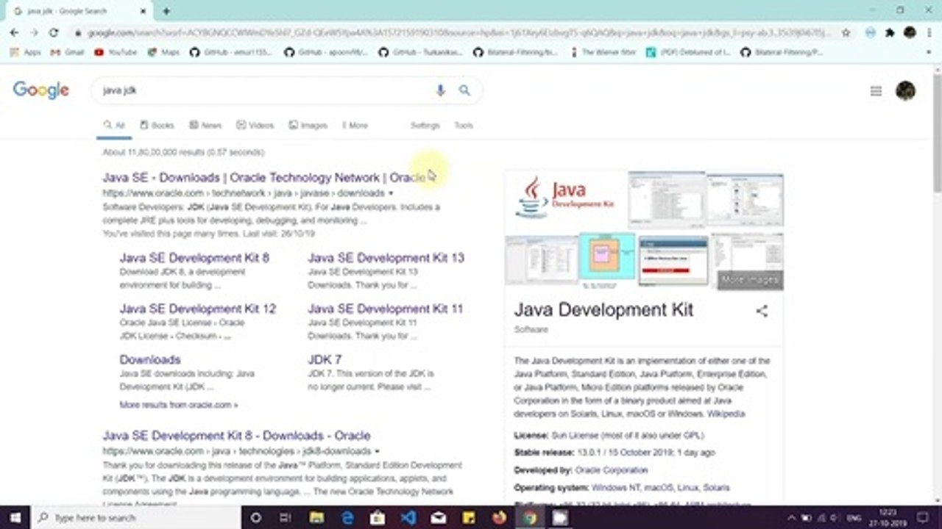Viewport: 942px width, 529px height.
Task: Share the Java Development Kit panel
Action: pos(762,311)
